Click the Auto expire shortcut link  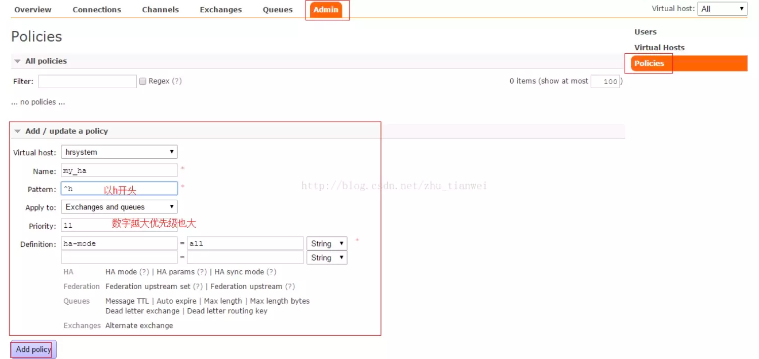pyautogui.click(x=176, y=301)
